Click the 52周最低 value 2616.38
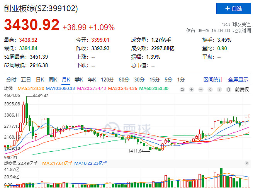Viewport: 253px width, 188px height. click(x=39, y=66)
